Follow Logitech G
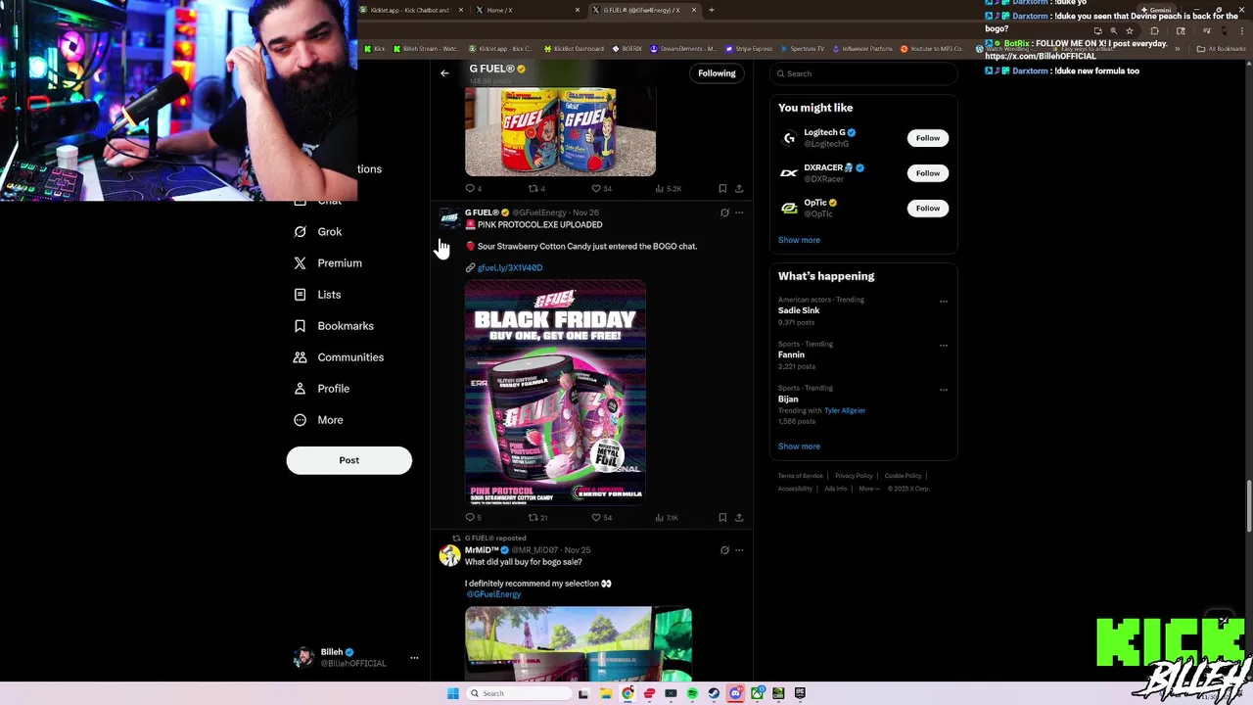This screenshot has height=705, width=1253. click(927, 138)
